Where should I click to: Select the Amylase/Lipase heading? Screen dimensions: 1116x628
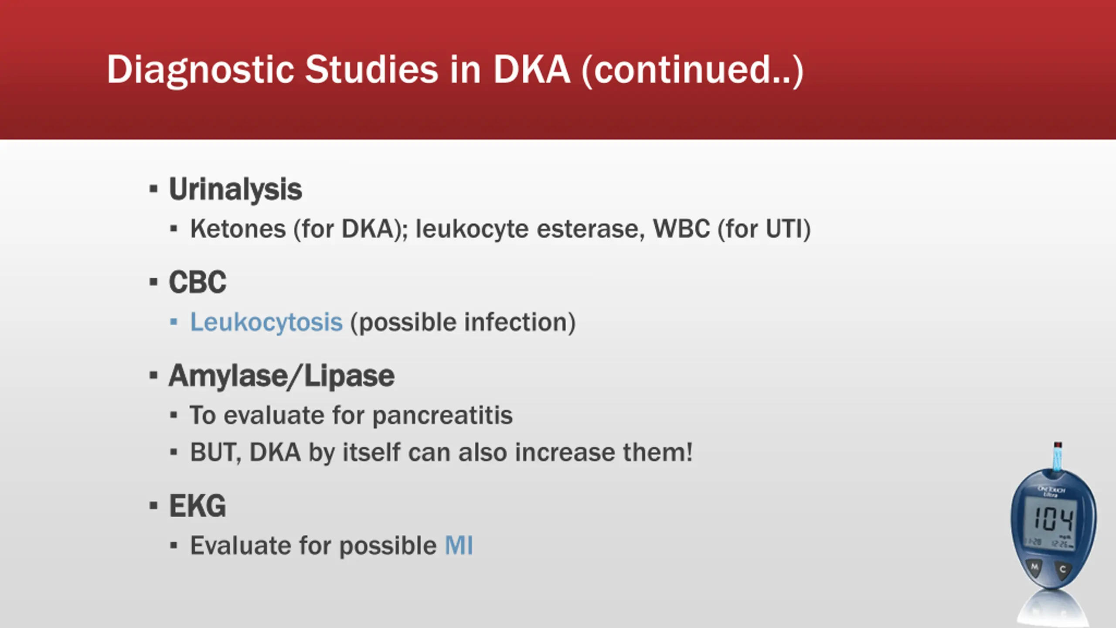pyautogui.click(x=282, y=376)
